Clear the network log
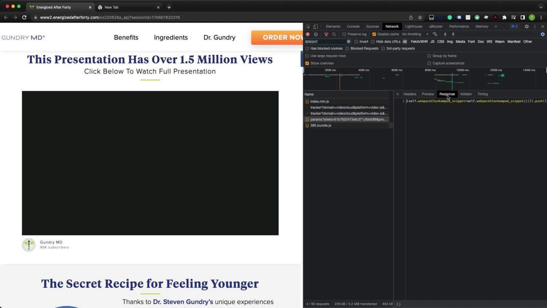 tap(316, 34)
